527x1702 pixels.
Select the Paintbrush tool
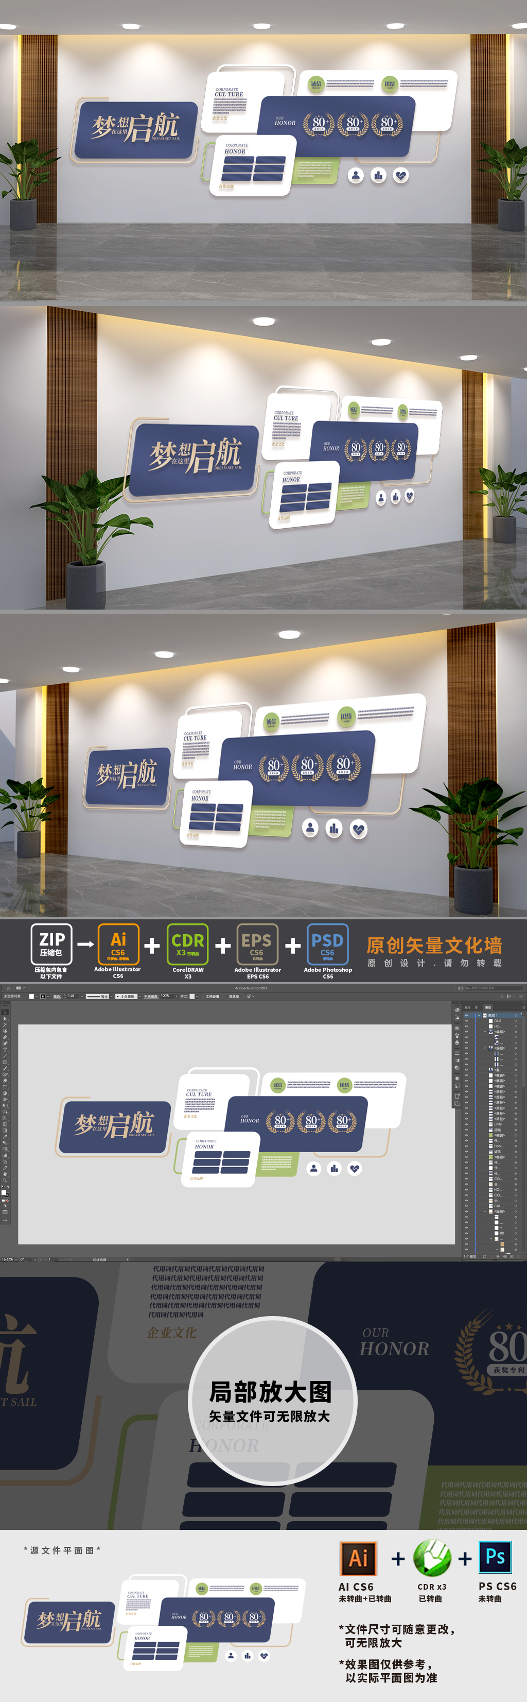click(5, 1068)
